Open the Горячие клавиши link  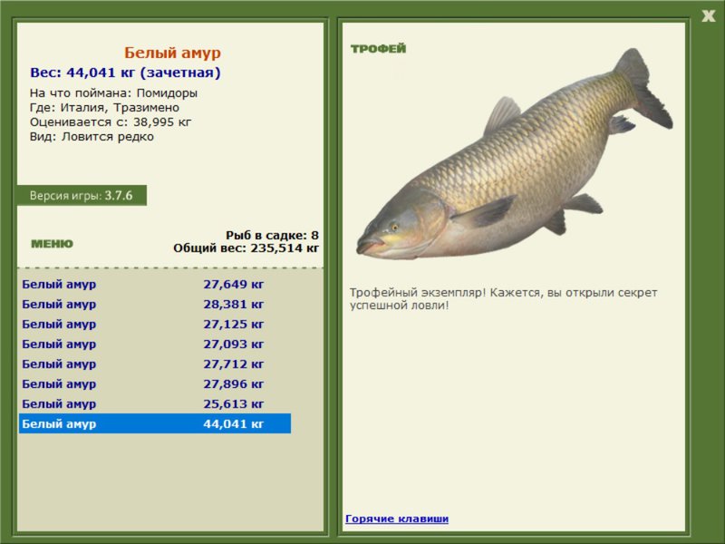pyautogui.click(x=397, y=519)
